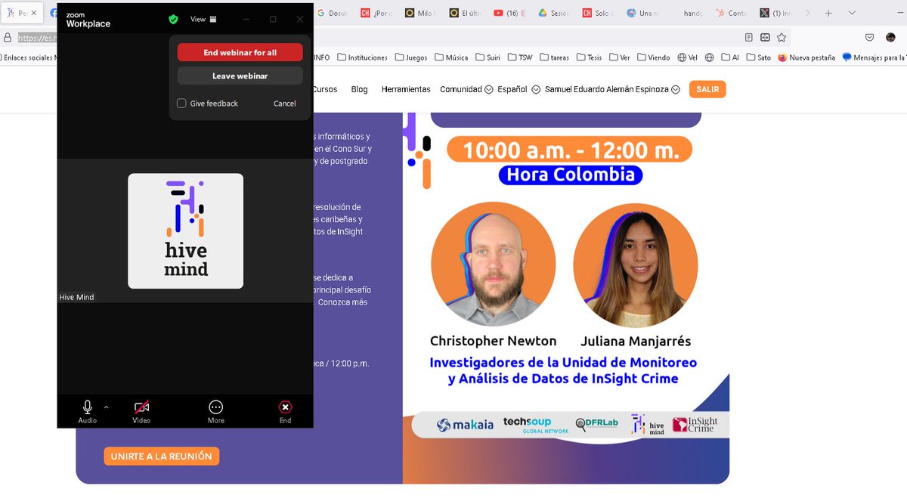The image size is (907, 501).
Task: Open the Mensajes para bookmark
Action: pyautogui.click(x=874, y=57)
